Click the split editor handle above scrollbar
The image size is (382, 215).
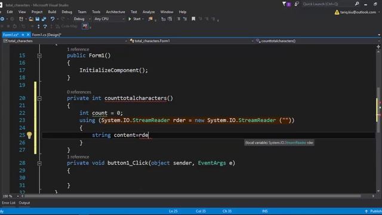tap(378, 47)
